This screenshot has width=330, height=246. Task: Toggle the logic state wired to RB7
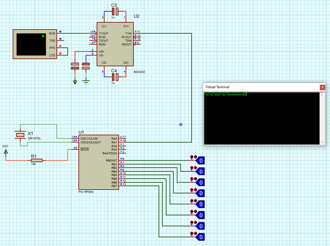(201, 237)
